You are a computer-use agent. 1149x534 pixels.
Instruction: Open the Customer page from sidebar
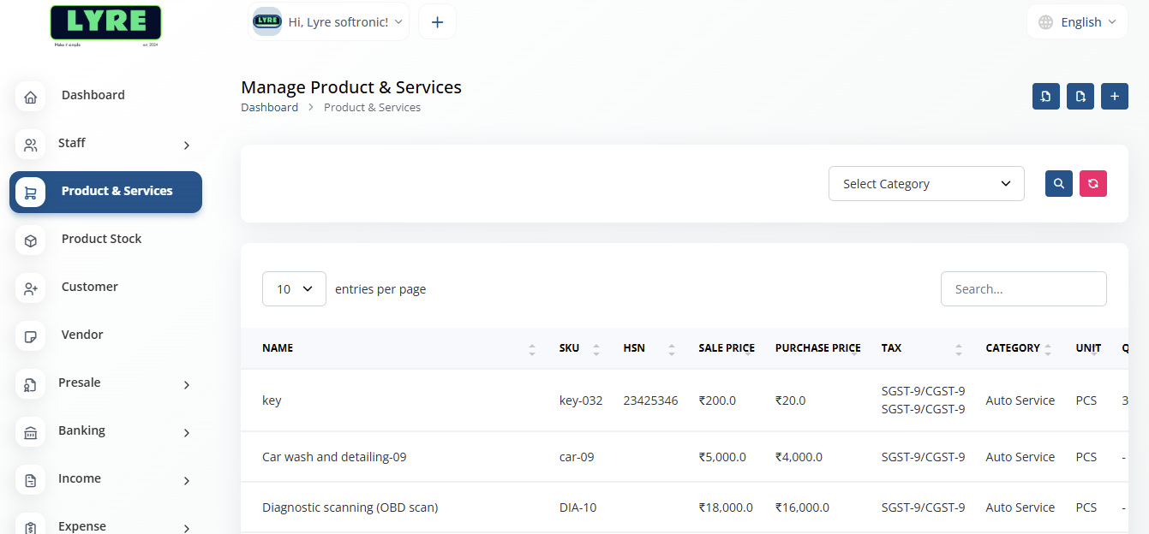(x=89, y=287)
